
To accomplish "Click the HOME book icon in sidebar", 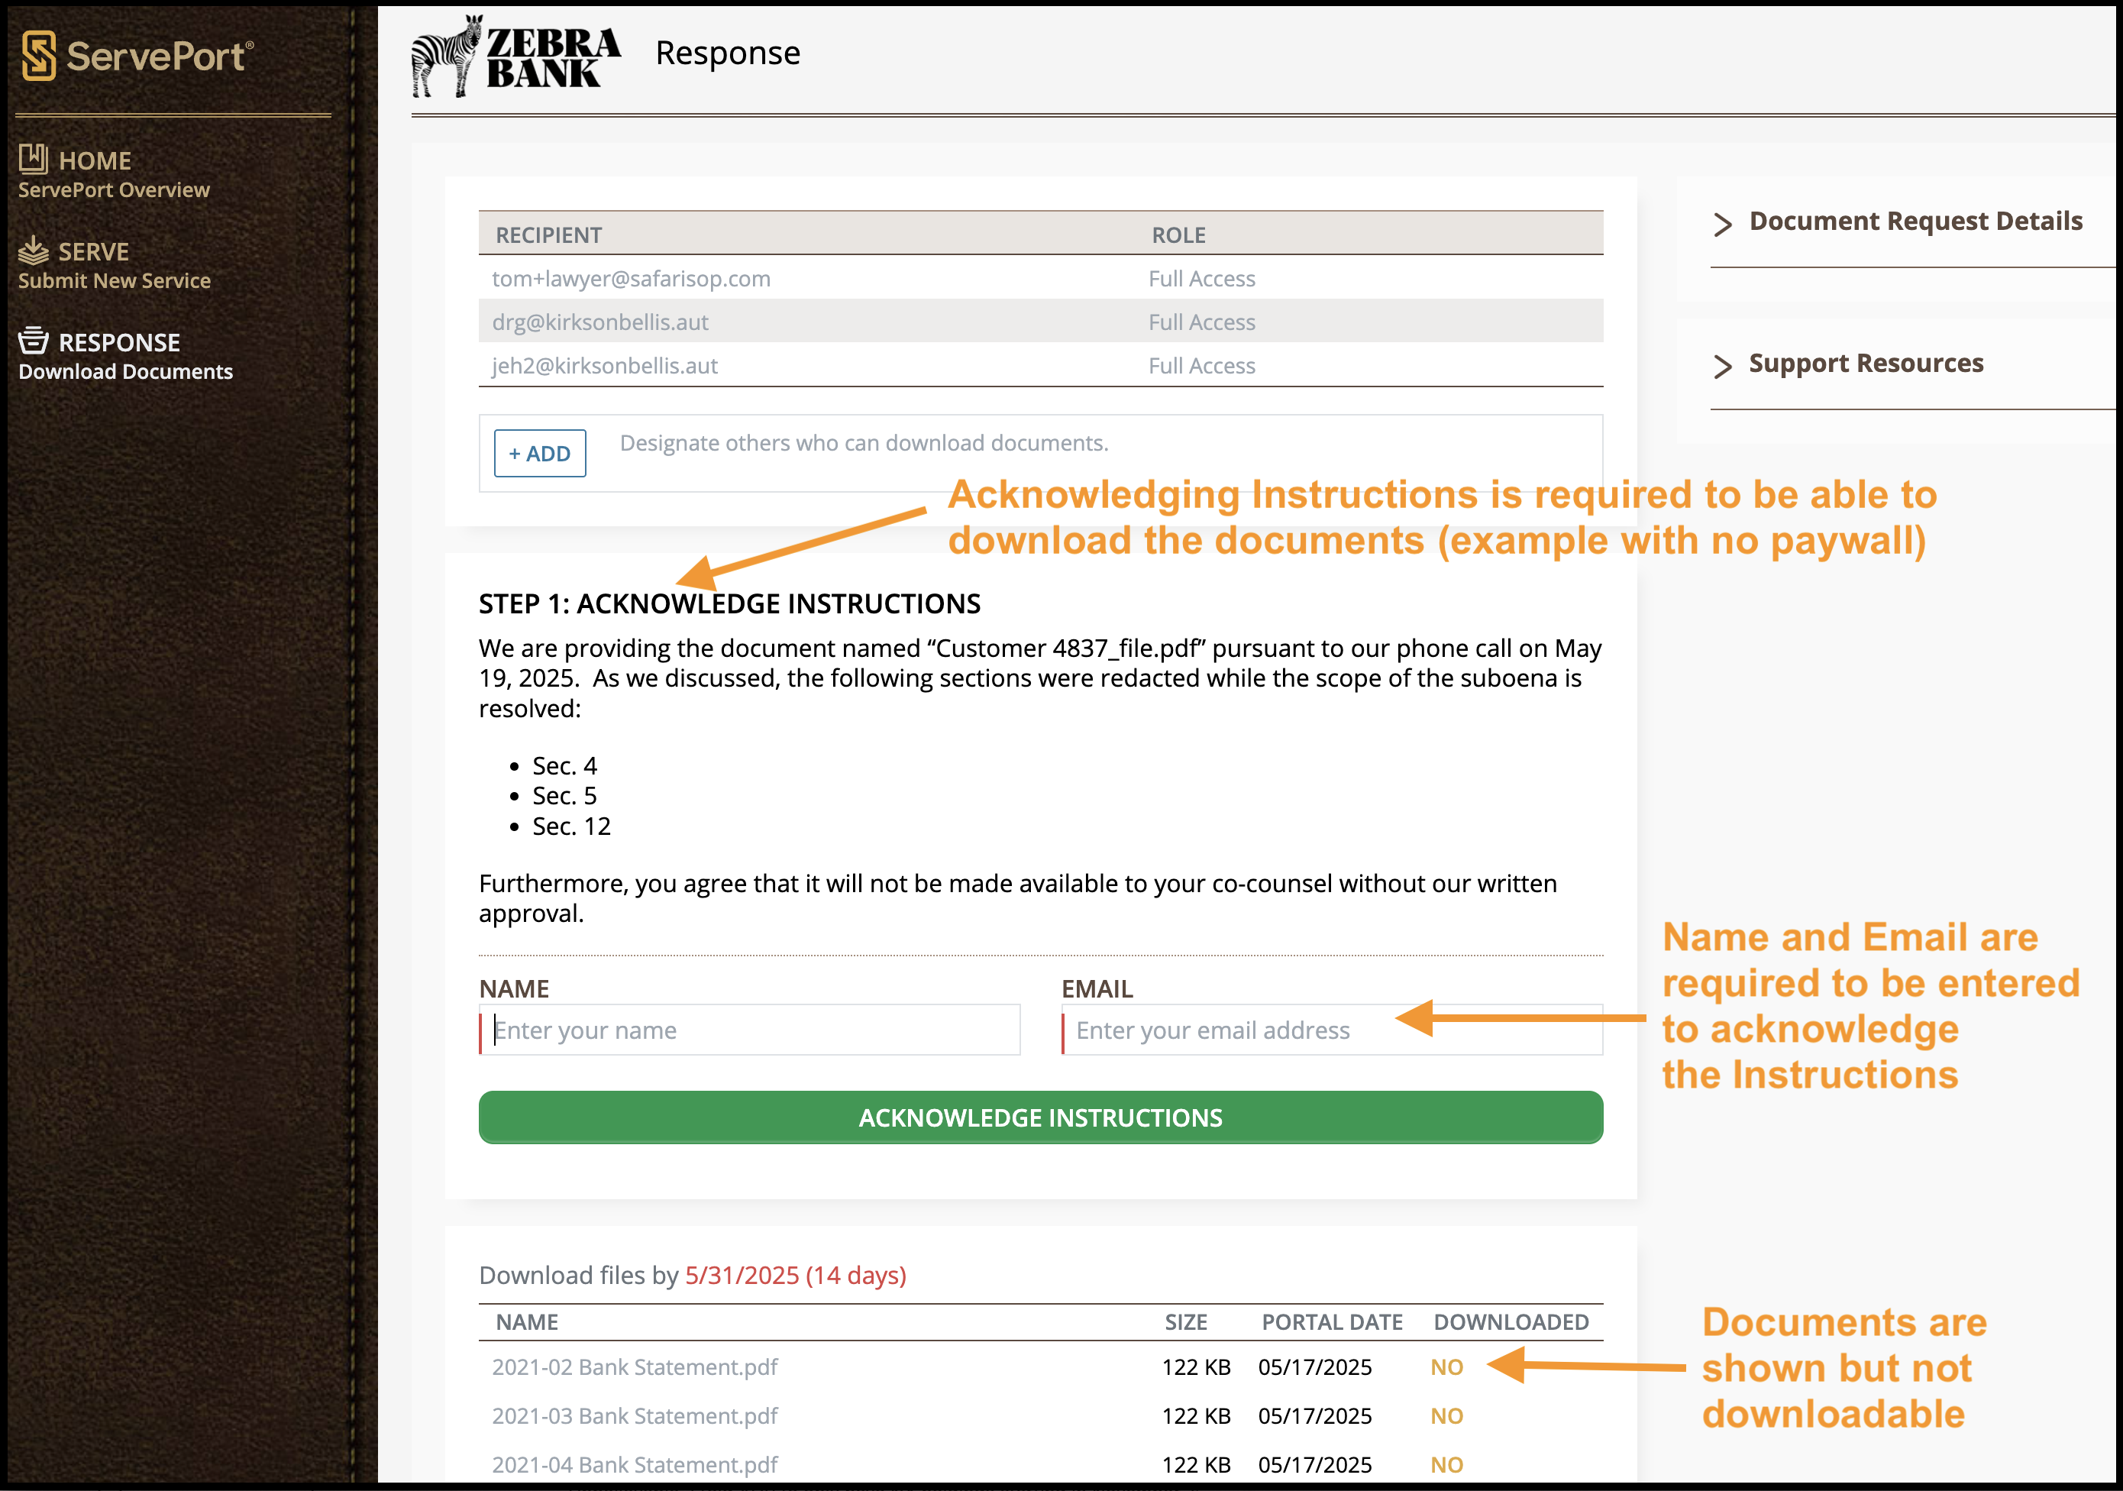I will click(34, 159).
